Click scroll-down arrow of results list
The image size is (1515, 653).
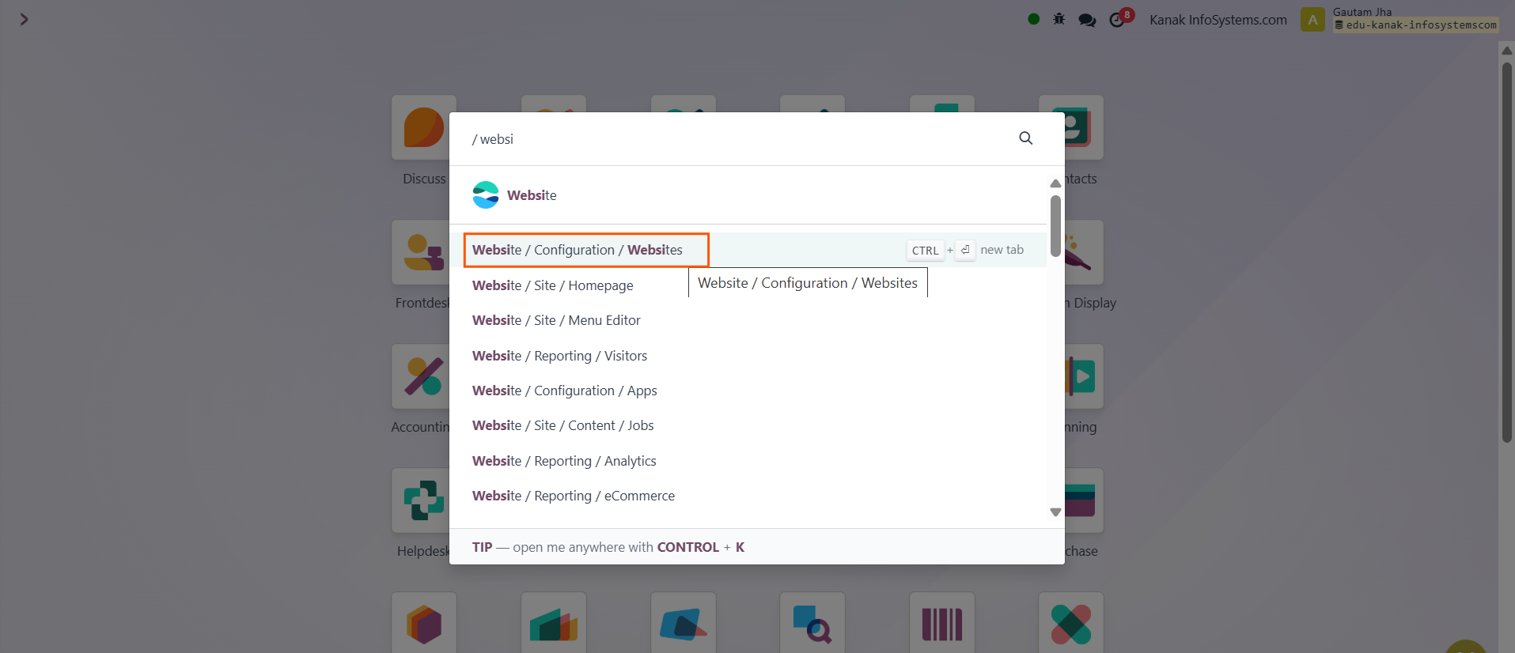(1055, 512)
